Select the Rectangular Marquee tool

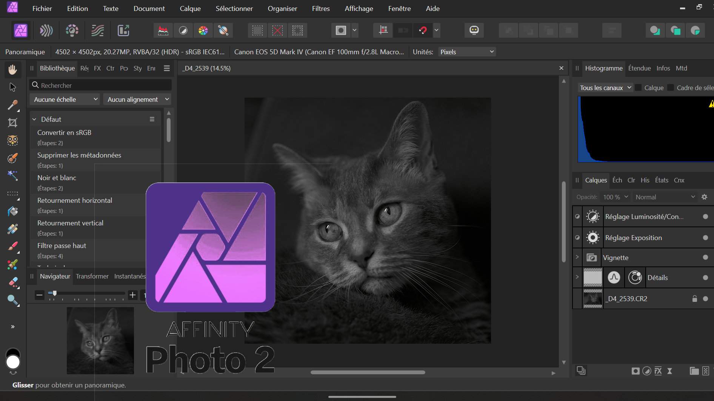coord(12,194)
